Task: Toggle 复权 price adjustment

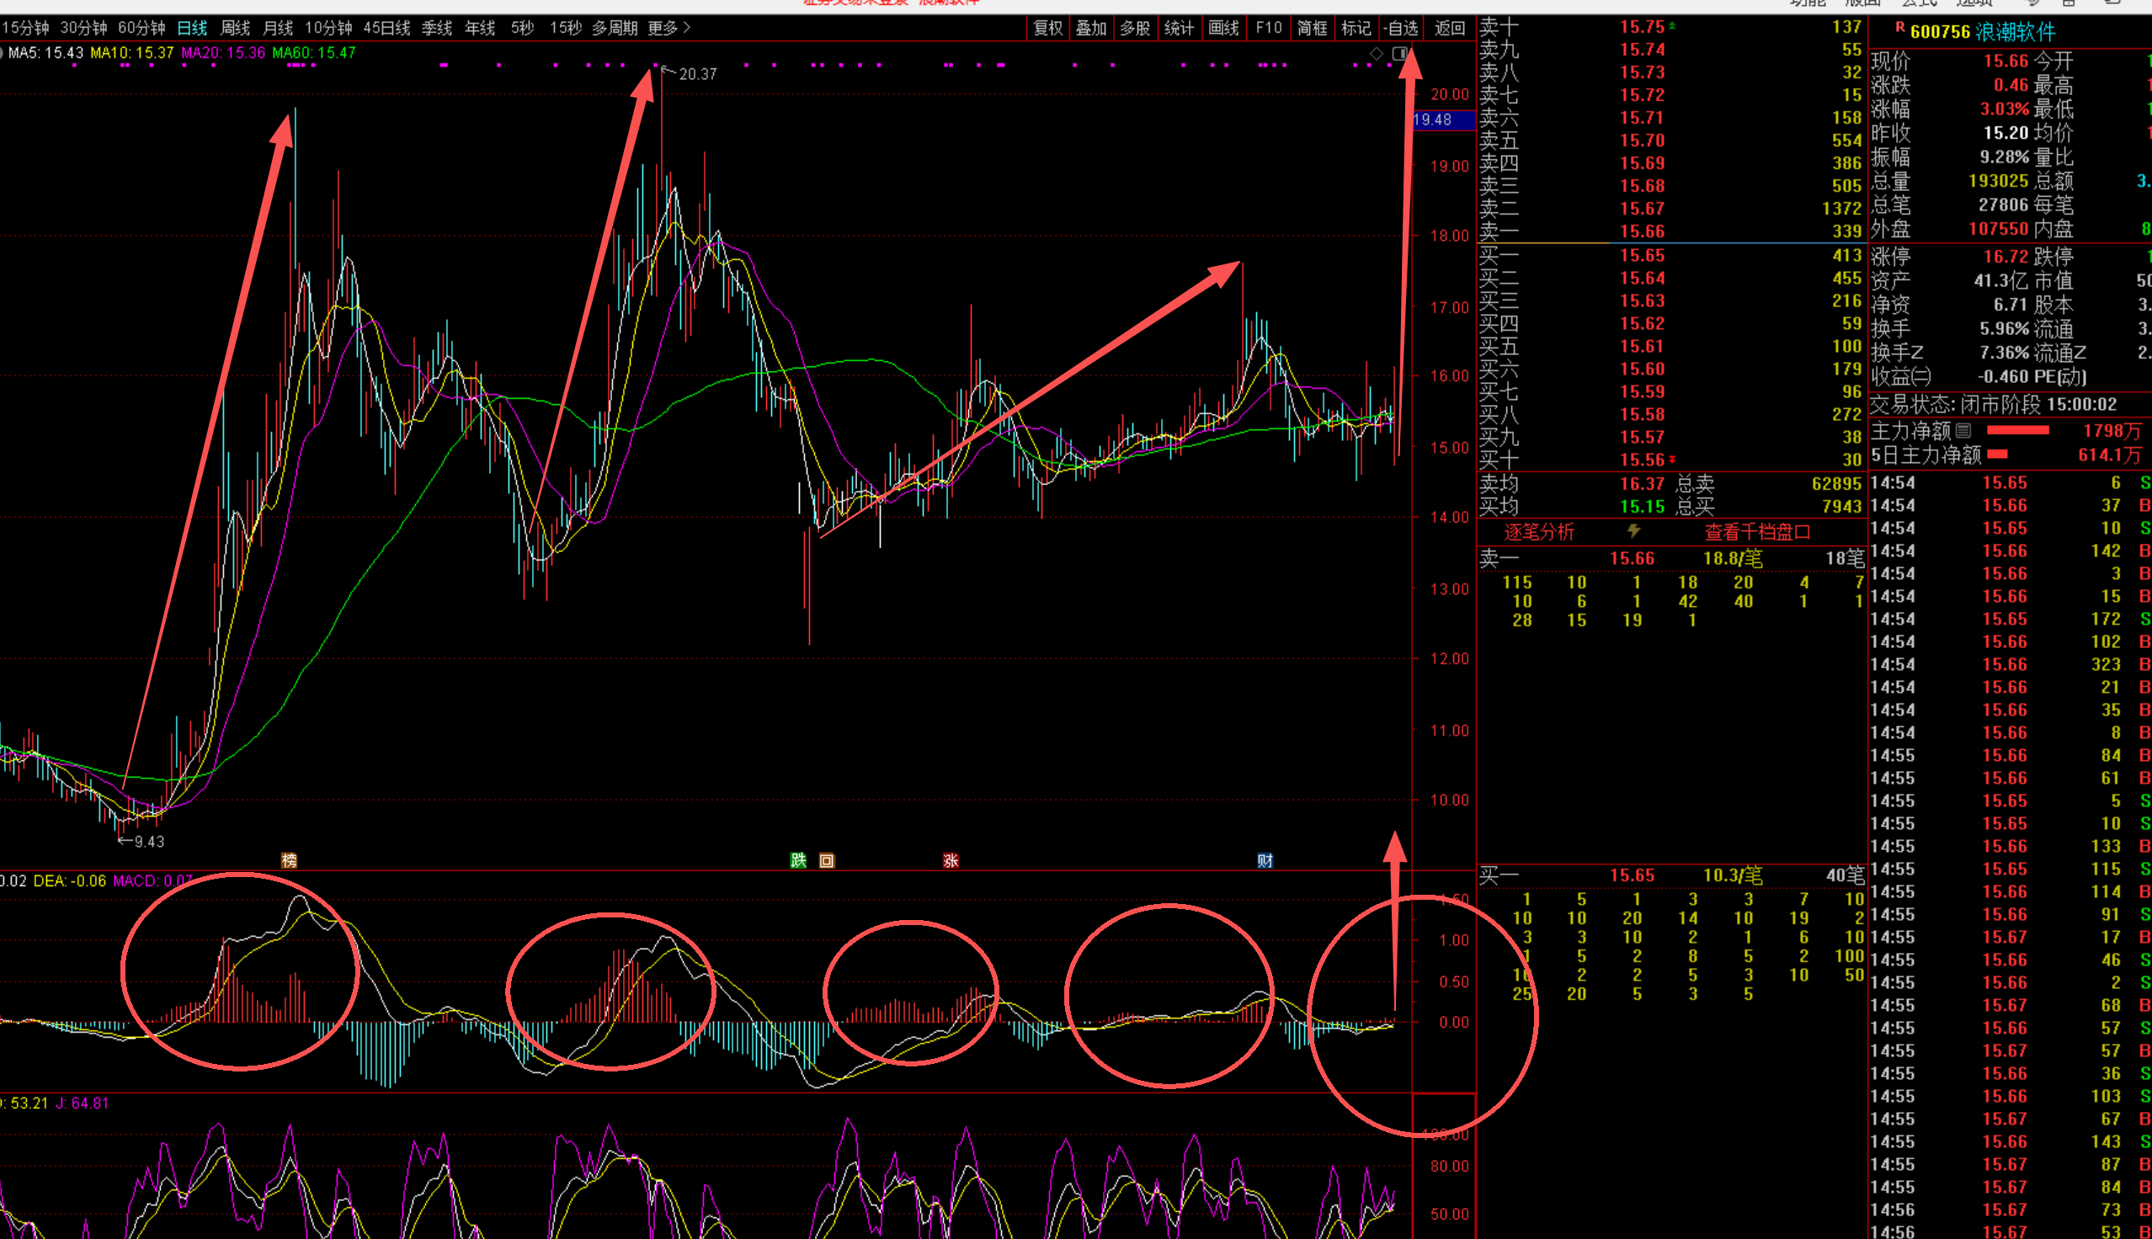Action: [x=1047, y=28]
